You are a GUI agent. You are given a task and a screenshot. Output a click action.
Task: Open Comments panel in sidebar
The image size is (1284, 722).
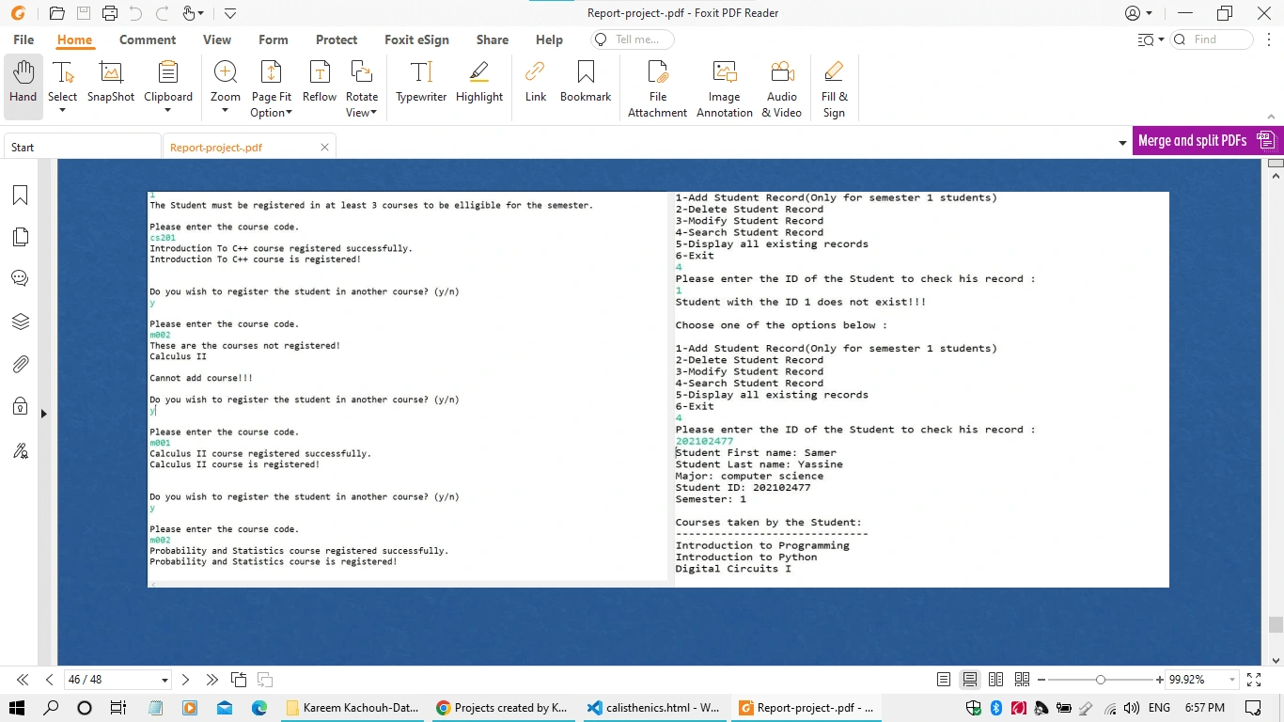point(20,278)
